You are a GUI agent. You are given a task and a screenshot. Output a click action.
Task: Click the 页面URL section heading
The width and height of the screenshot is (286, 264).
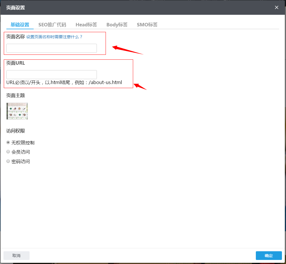[16, 63]
